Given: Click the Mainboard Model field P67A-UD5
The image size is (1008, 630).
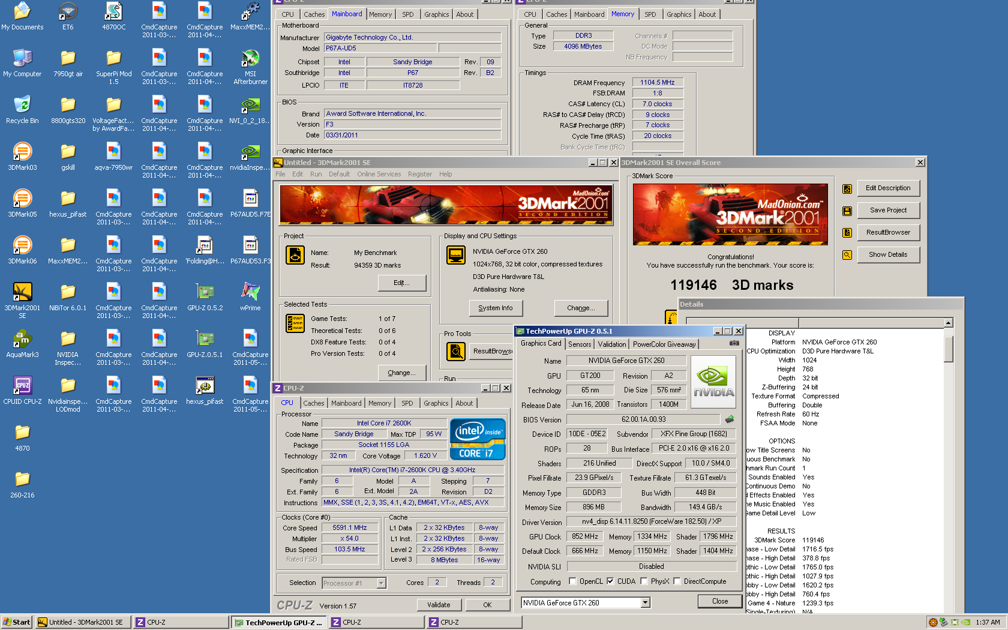Looking at the screenshot, I should tap(380, 48).
